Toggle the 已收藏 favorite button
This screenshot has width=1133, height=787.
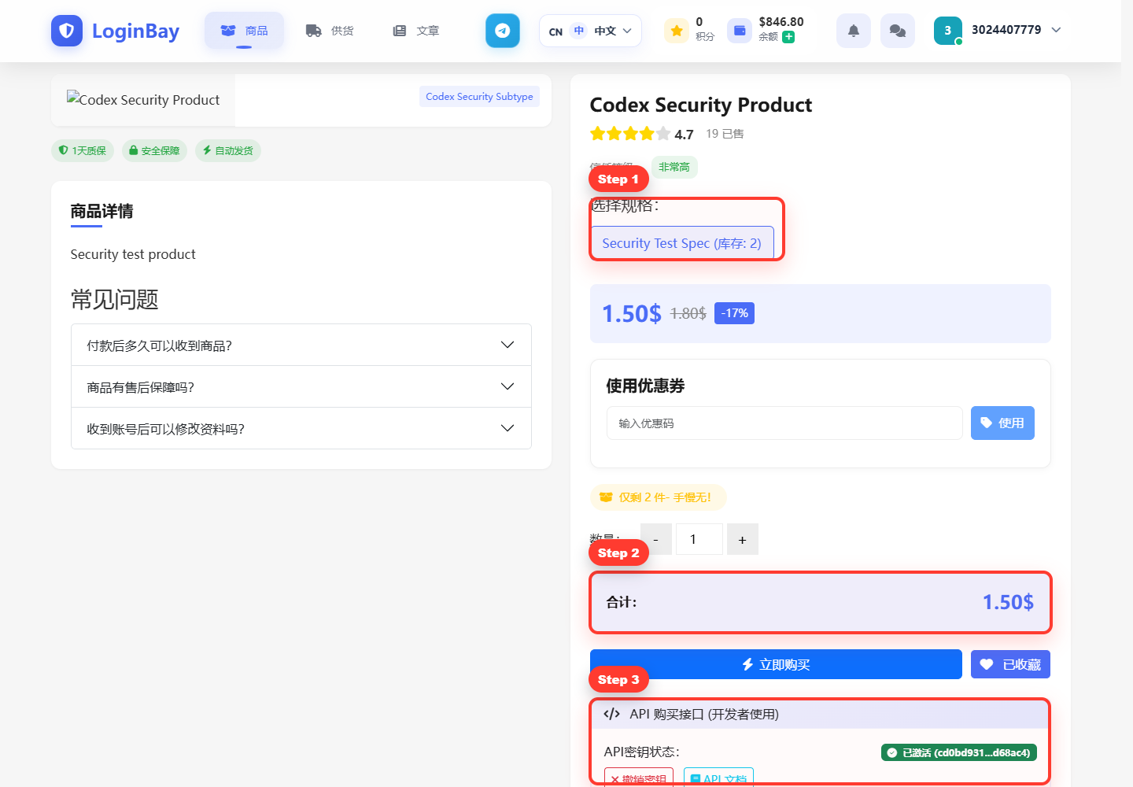point(1010,664)
